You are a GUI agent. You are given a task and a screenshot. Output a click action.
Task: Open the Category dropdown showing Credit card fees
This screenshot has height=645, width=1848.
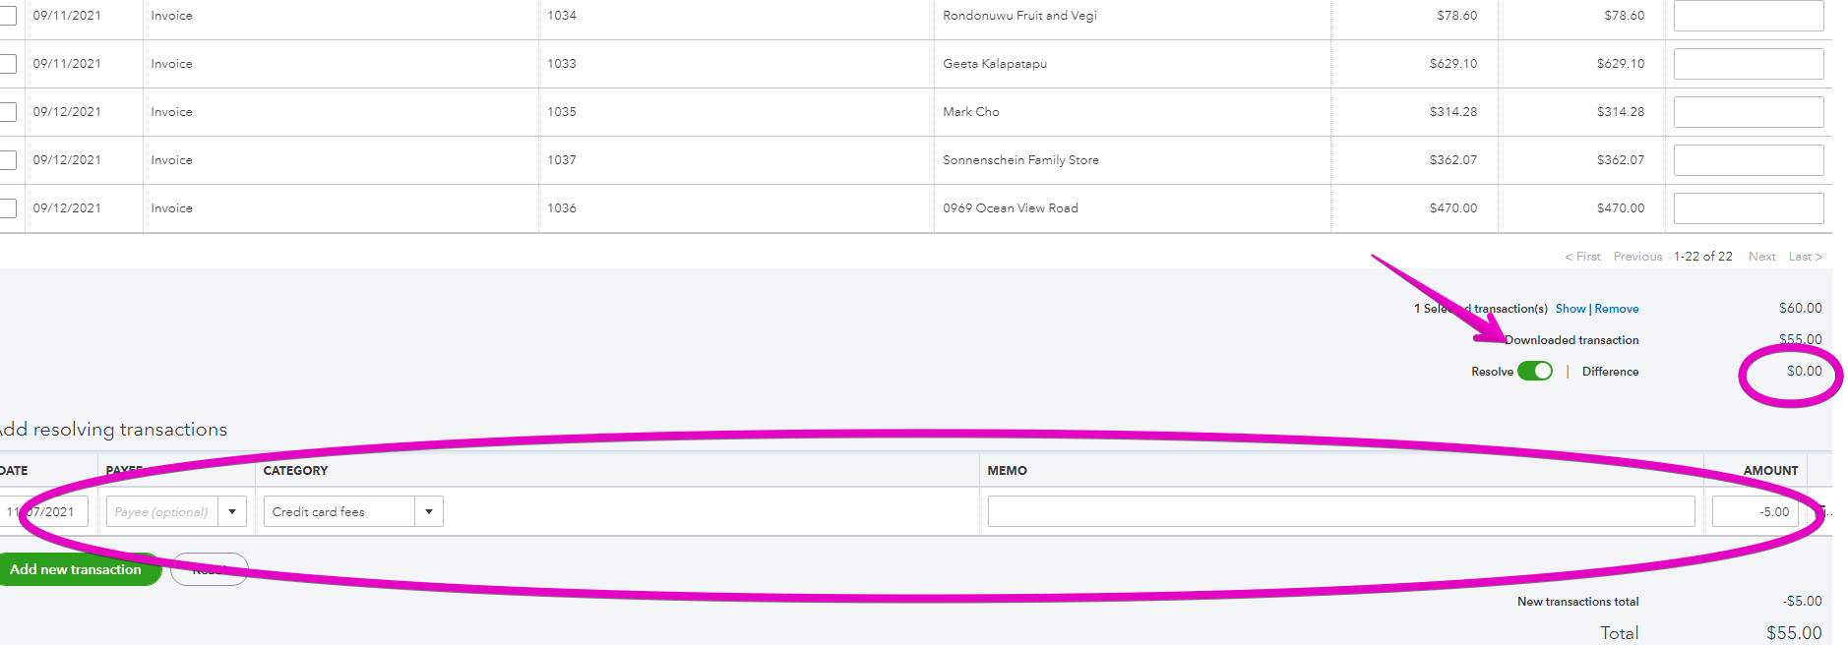coord(339,510)
